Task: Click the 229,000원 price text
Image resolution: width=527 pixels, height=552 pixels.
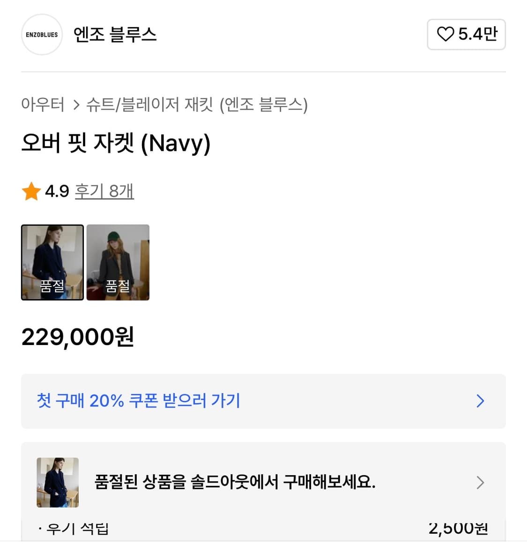Action: (78, 337)
